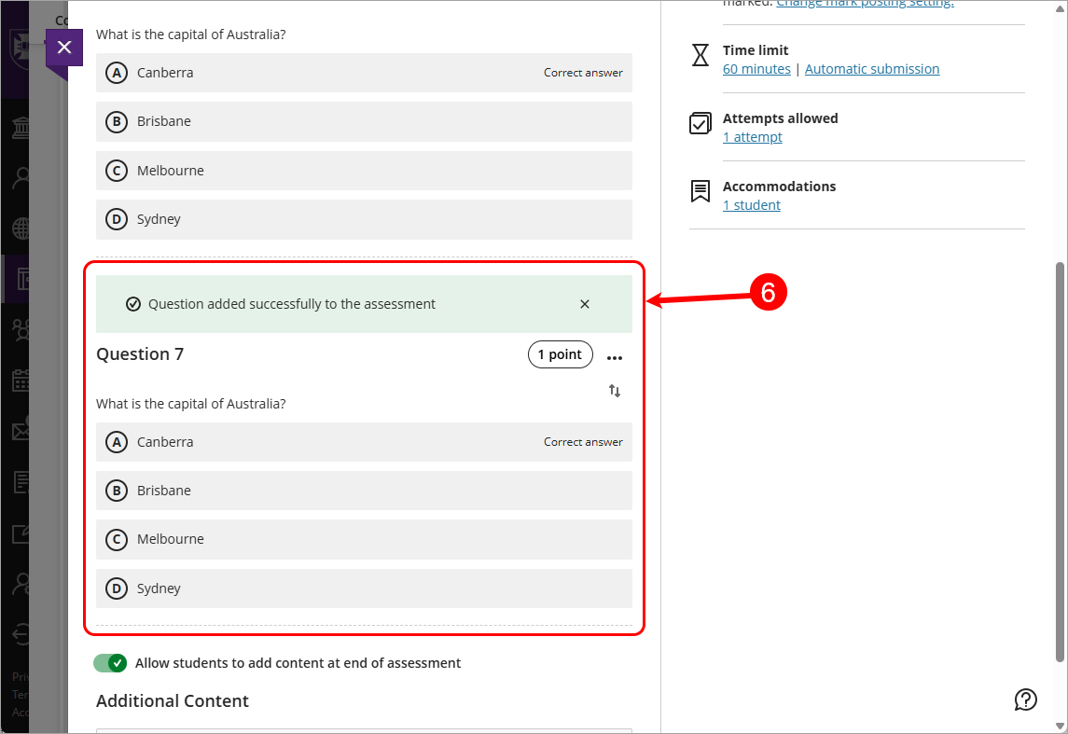Click the Accommodations bookmark icon
Viewport: 1068px width, 734px height.
tap(700, 191)
